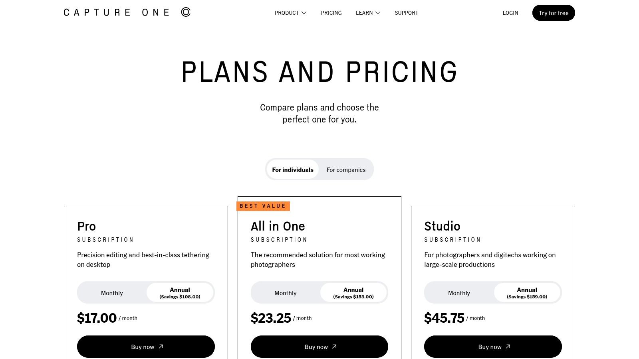
Task: Choose Monthly billing for Pro plan
Action: tap(112, 293)
